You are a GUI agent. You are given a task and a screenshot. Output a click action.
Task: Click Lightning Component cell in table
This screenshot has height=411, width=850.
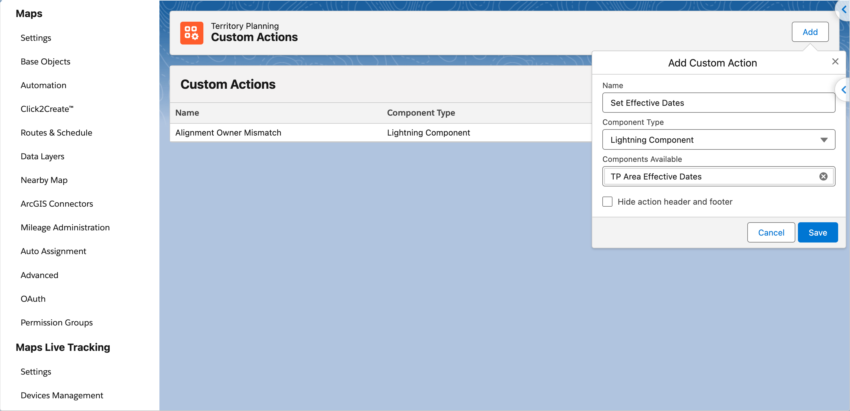[428, 133]
